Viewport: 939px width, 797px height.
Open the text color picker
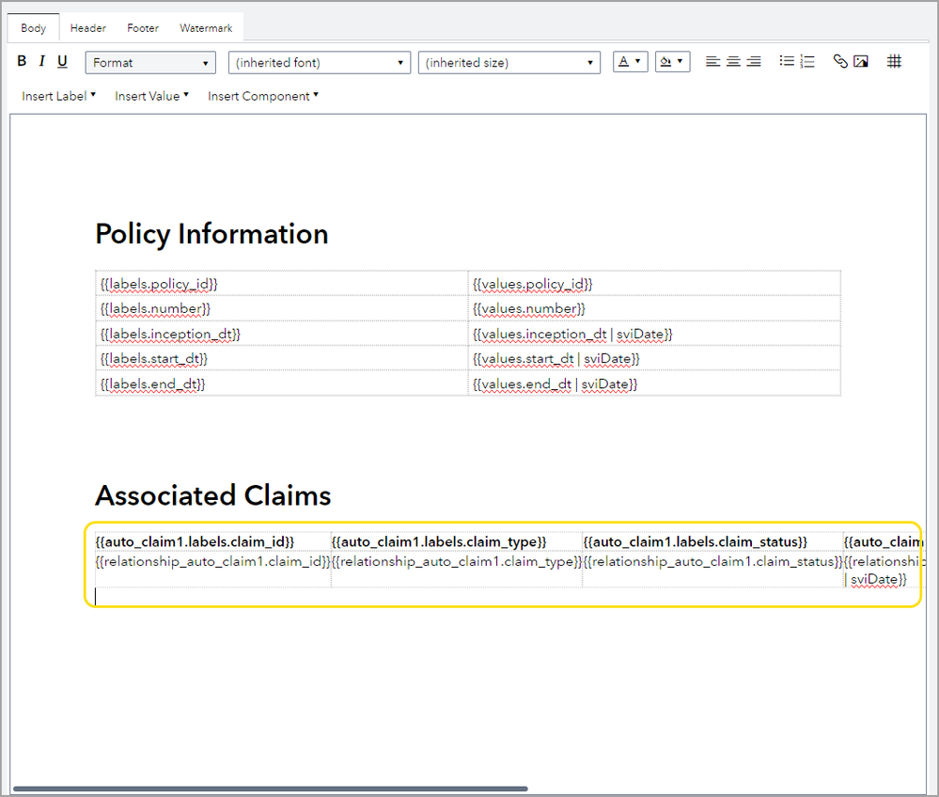630,62
